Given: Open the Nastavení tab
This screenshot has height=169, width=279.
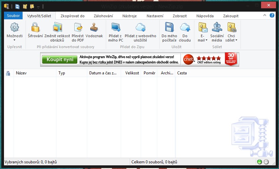Looking at the screenshot, I should [155, 16].
